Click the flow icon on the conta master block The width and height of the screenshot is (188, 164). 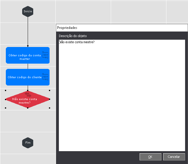pyautogui.click(x=45, y=55)
